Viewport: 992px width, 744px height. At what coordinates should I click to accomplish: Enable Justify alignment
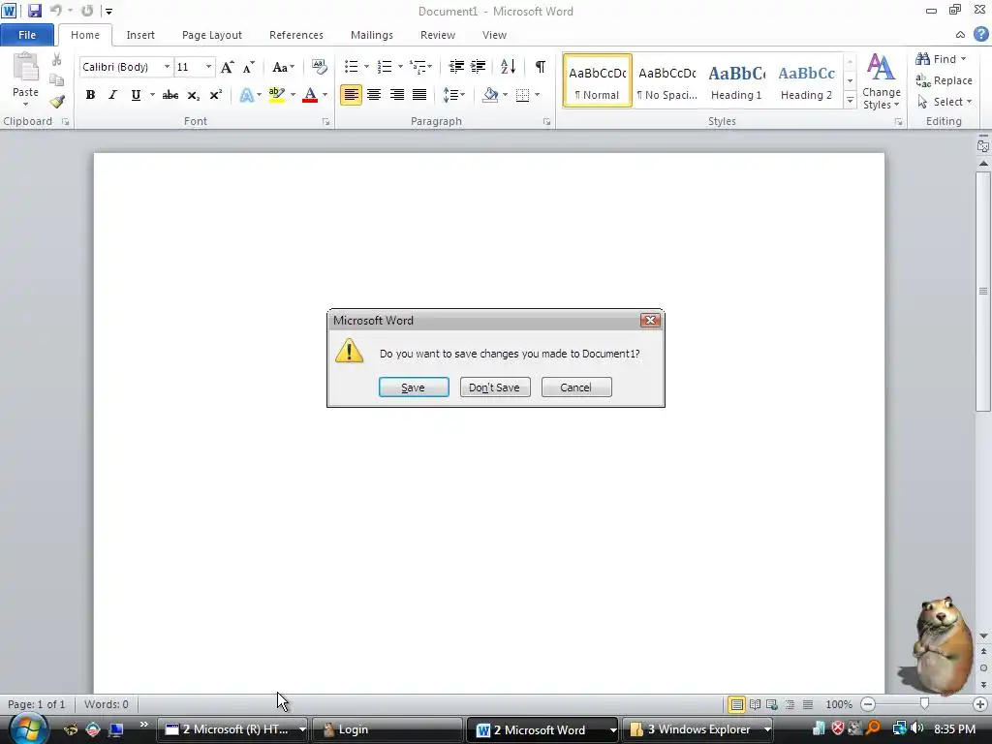(419, 95)
